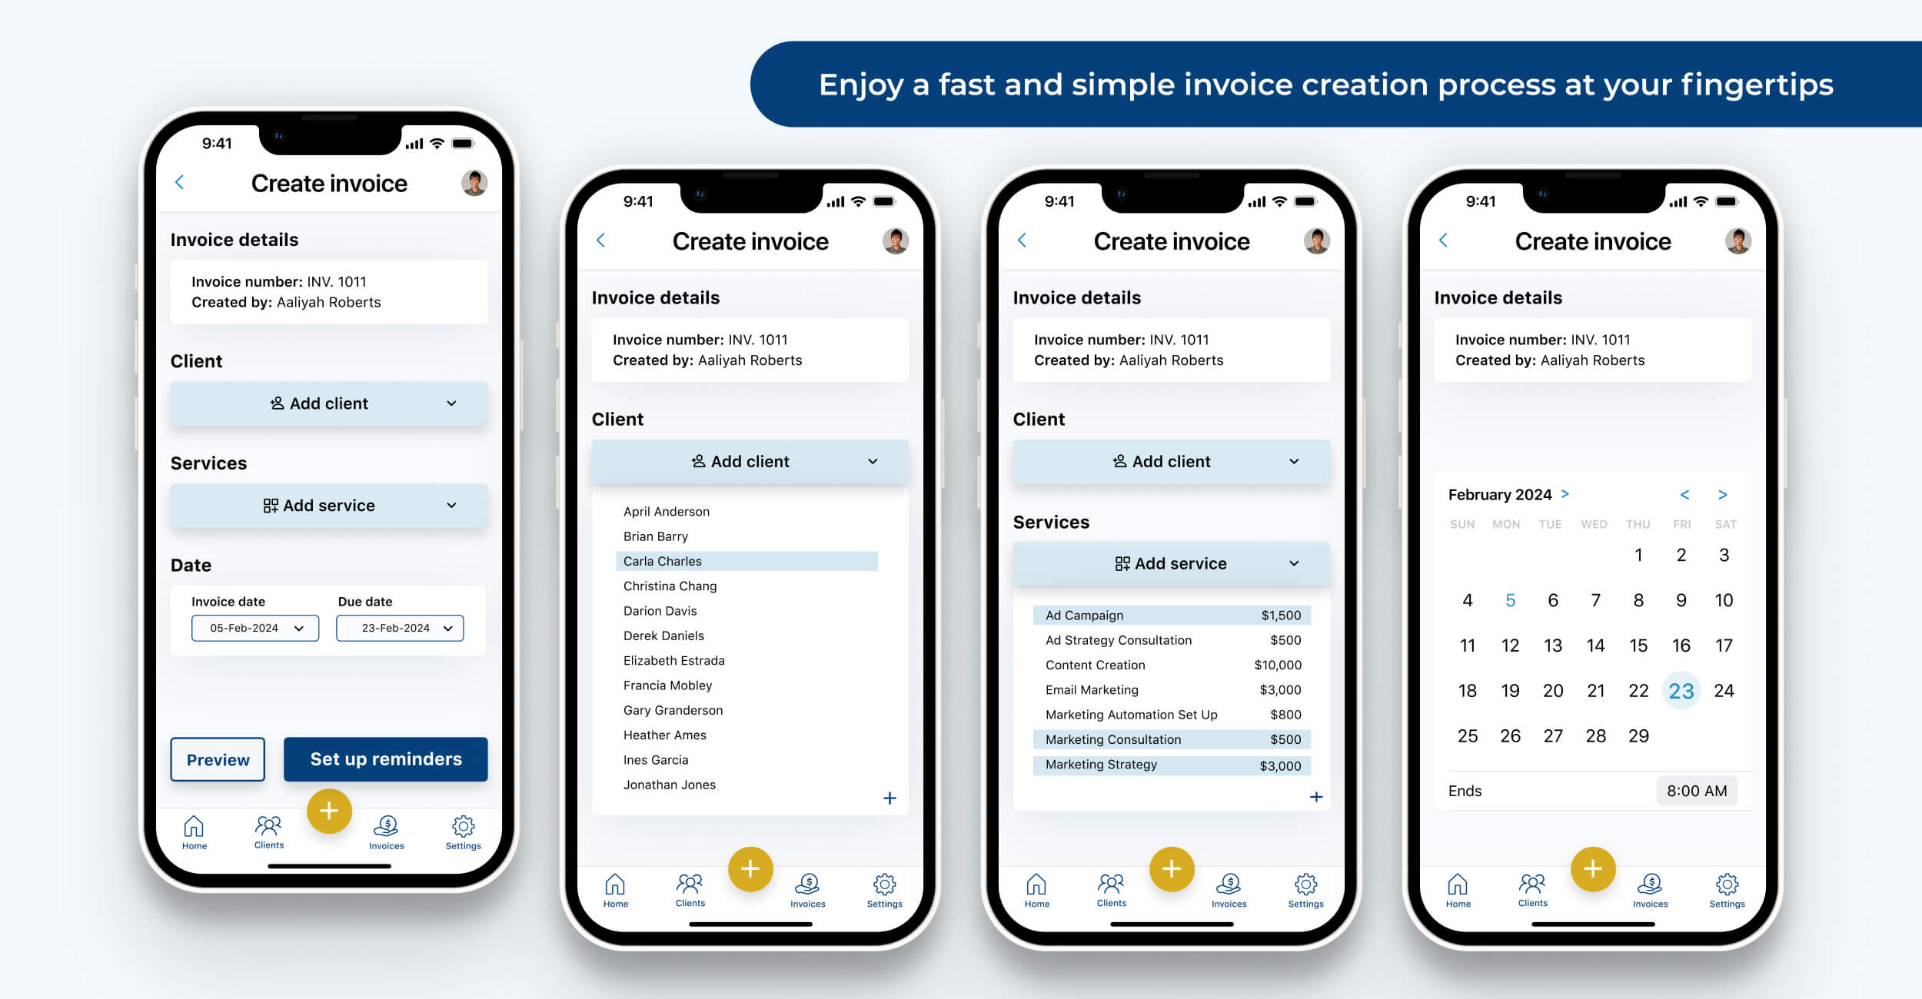Toggle forward month arrow on calendar
Image resolution: width=1922 pixels, height=999 pixels.
click(1725, 493)
